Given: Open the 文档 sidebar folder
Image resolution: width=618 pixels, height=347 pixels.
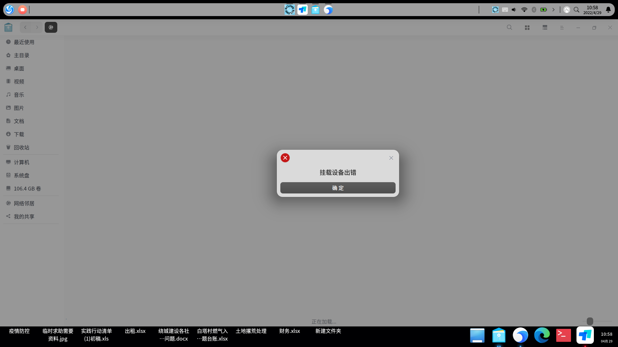Looking at the screenshot, I should 19,121.
